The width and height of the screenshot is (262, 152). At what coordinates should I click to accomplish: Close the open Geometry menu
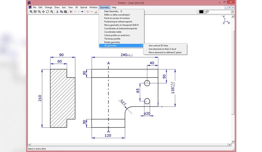[x=105, y=7]
